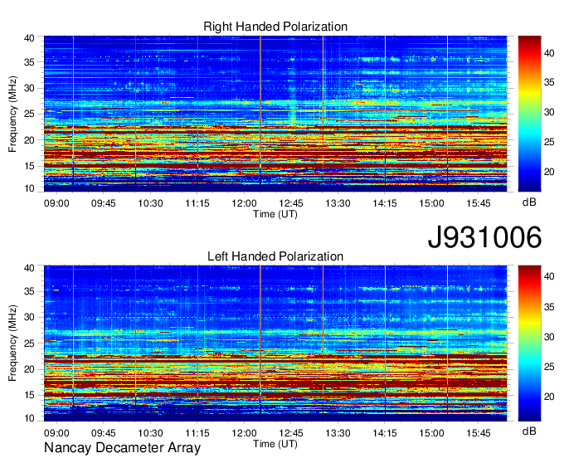
Task: Click the color bar beside the Right Handed plot
Action: (x=529, y=114)
